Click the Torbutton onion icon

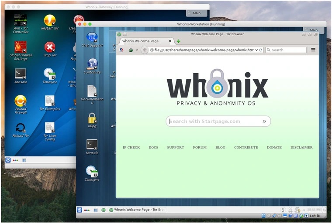pos(131,50)
